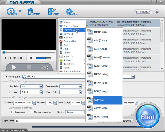Open the Recent profile submenu
This screenshot has height=132, width=165.
[72, 23]
